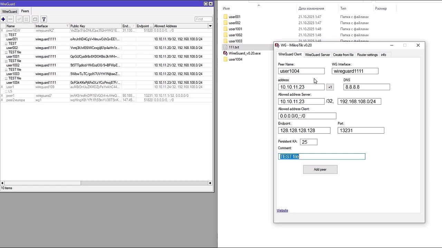Select peer2-europa peer row
Image resolution: width=442 pixels, height=248 pixels.
coord(106,100)
